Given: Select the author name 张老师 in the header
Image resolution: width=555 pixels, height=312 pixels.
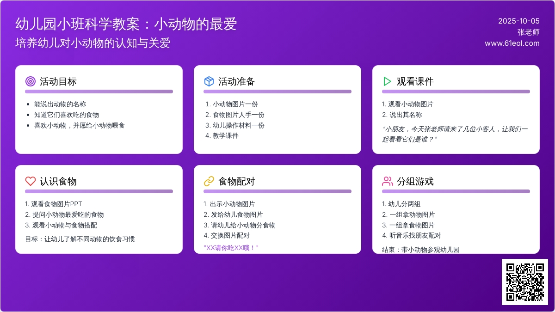Looking at the screenshot, I should [528, 32].
